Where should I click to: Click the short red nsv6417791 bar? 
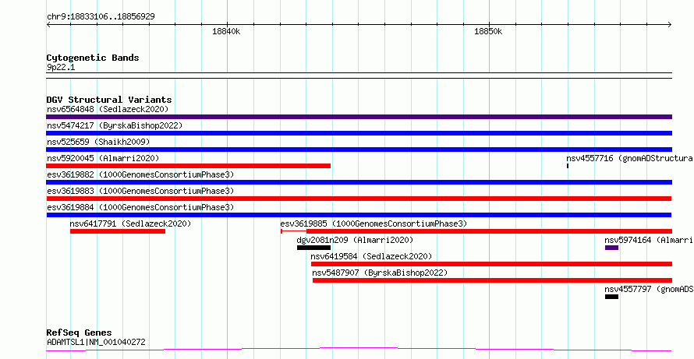pyautogui.click(x=118, y=231)
